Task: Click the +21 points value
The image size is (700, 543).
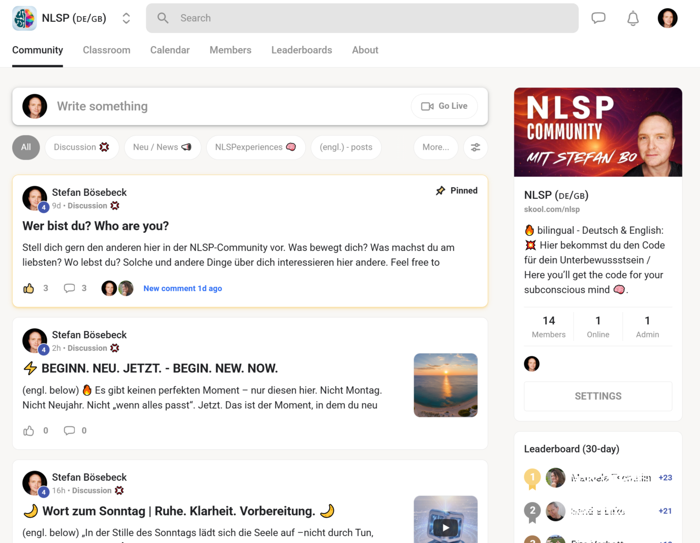Action: [x=665, y=511]
